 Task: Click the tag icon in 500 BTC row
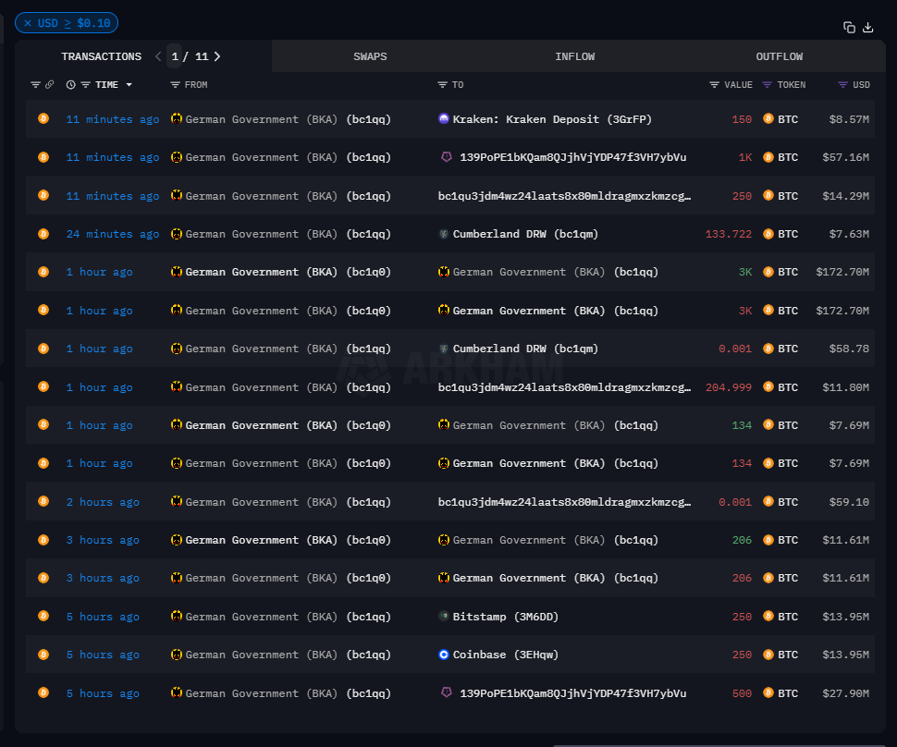pyautogui.click(x=447, y=692)
